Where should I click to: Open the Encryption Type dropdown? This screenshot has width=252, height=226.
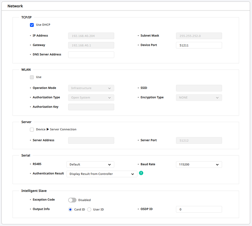(199, 98)
